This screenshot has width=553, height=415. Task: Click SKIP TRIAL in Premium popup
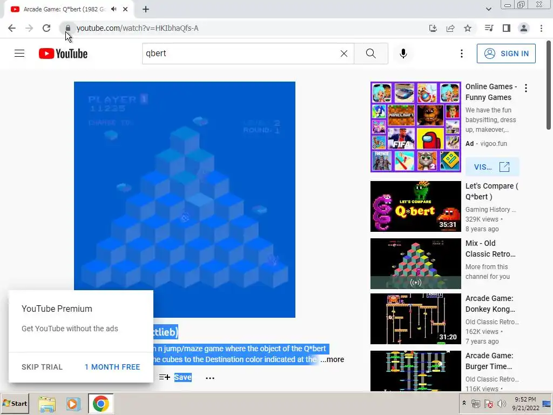(x=42, y=367)
